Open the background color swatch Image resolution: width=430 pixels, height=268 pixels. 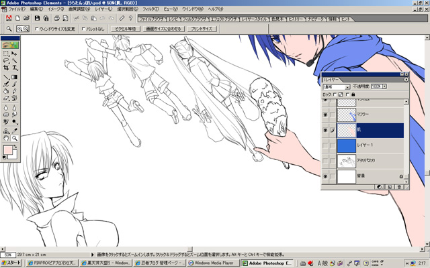coord(14,156)
